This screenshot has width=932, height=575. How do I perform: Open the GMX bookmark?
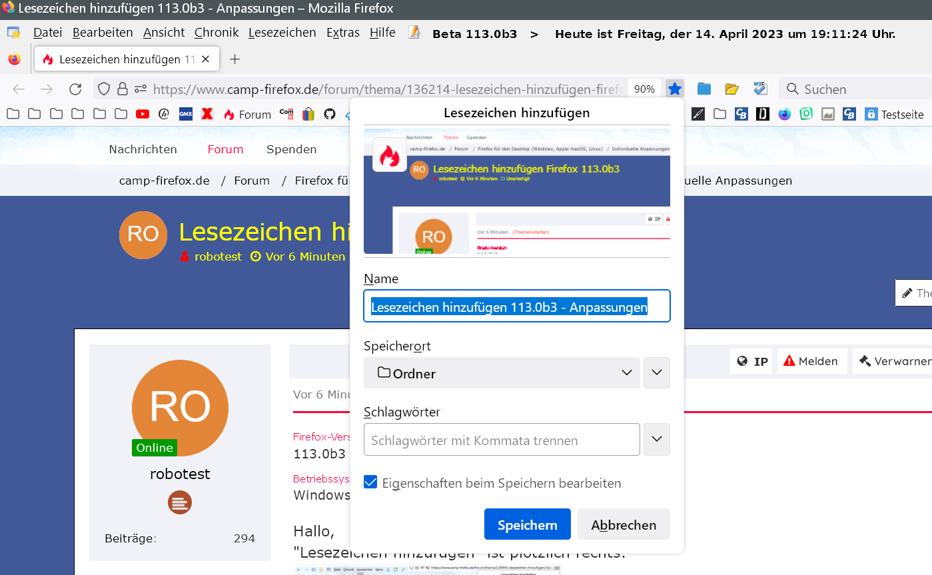[x=186, y=114]
